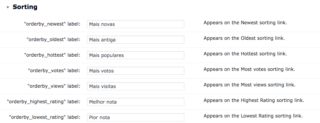The image size is (320, 123).
Task: Focus the orderby_newest input with Mais novas
Action: [136, 24]
